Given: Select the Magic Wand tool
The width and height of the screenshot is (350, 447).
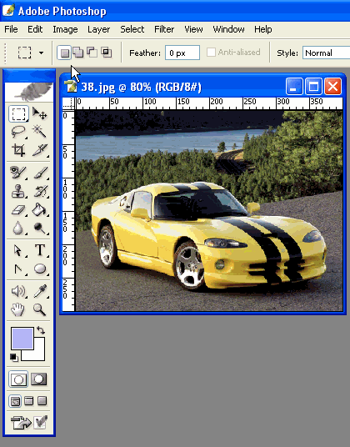Looking at the screenshot, I should coord(39,133).
